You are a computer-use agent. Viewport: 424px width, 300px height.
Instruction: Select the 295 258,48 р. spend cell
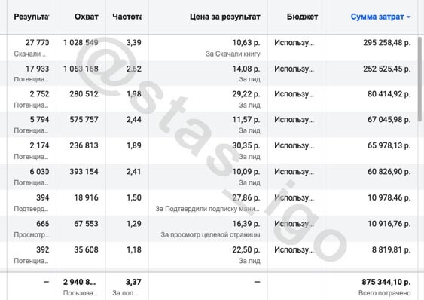386,42
